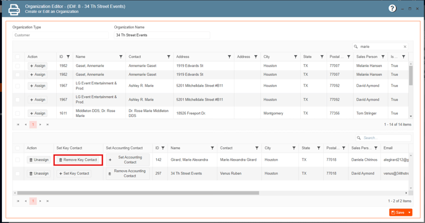Screen dimensions: 425x223
Task: Check the first LG Event Entertainment row checkbox
Action: (x=18, y=86)
